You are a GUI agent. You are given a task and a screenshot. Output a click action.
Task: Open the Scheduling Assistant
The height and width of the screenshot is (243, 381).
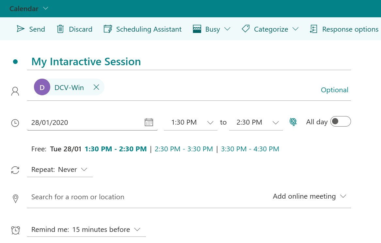[x=142, y=29]
